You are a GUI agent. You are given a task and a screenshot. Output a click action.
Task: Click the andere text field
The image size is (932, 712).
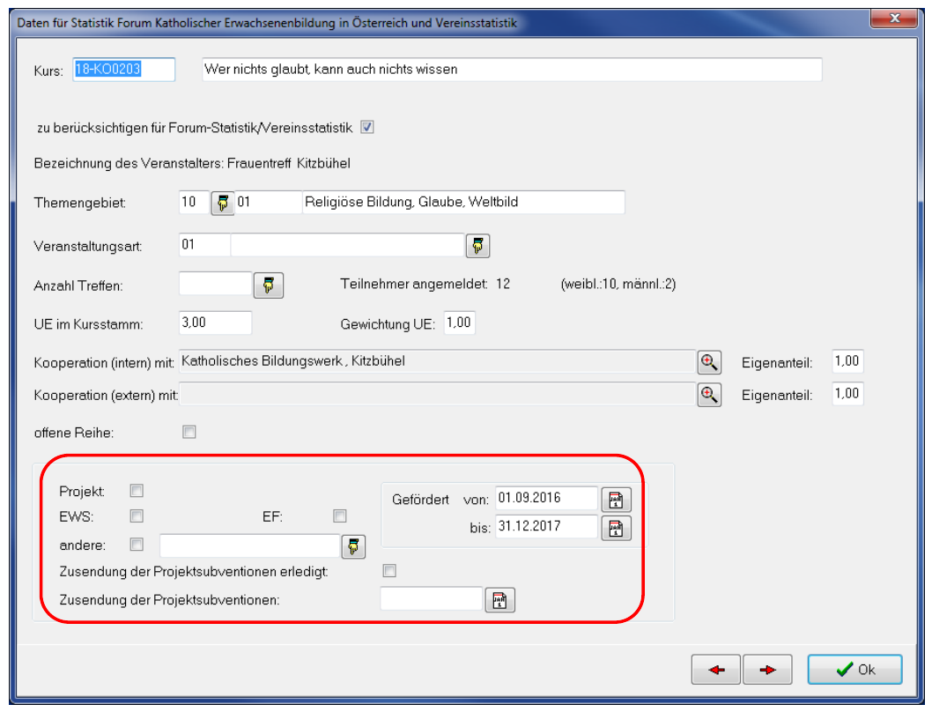click(x=249, y=545)
